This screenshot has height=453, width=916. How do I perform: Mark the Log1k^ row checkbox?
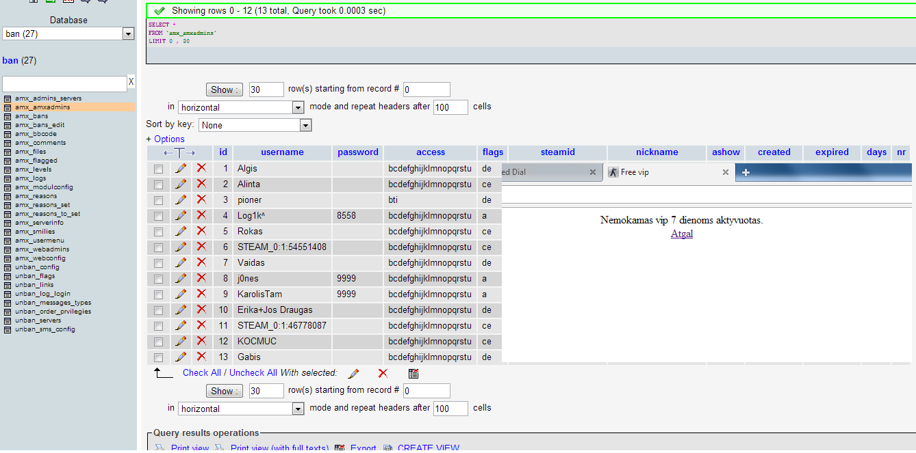(x=159, y=216)
